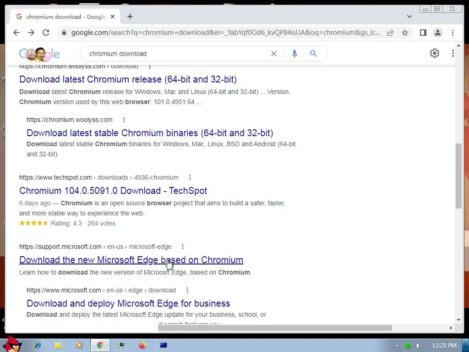Click the horizontal scrollbar thumb
Image resolution: width=469 pixels, height=352 pixels.
click(x=275, y=328)
